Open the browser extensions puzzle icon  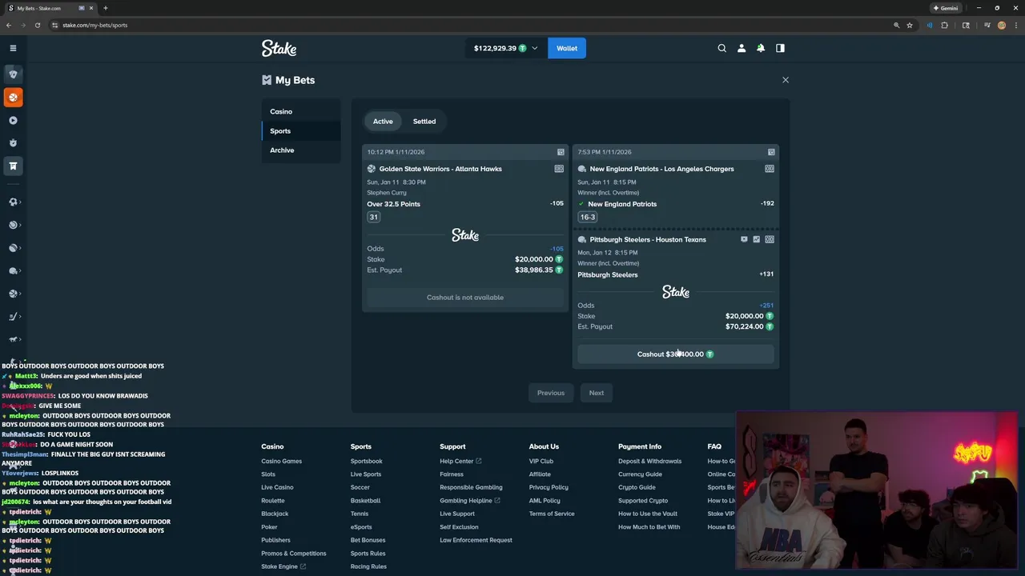point(945,25)
